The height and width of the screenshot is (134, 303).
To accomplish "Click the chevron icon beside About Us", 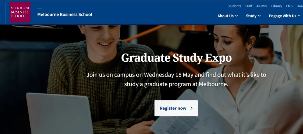I will tap(237, 16).
